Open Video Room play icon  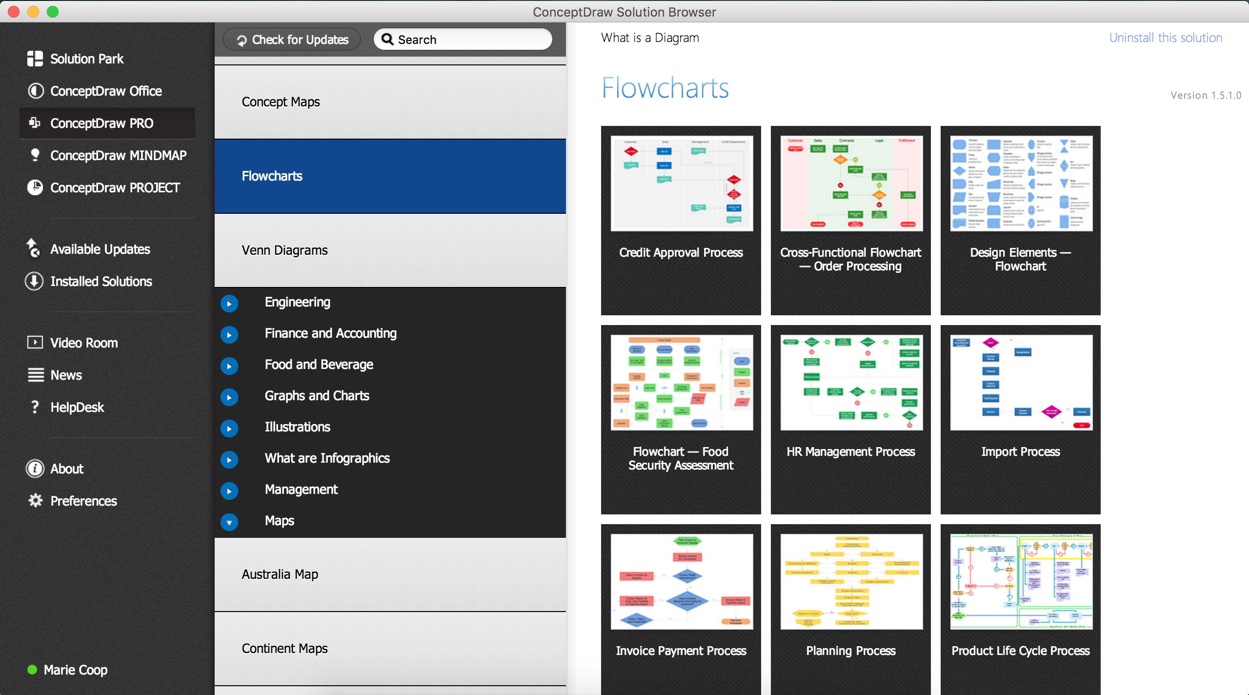[35, 342]
